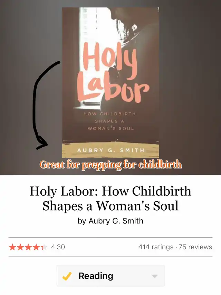The width and height of the screenshot is (221, 295).
Task: Click the second red rating star
Action: click(20, 247)
